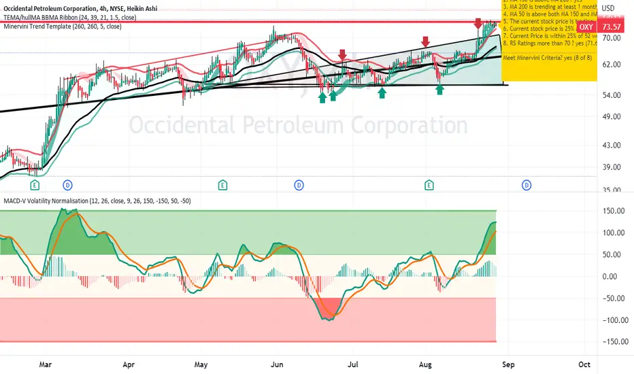Click the -50.00 MACD axis label

(x=613, y=299)
